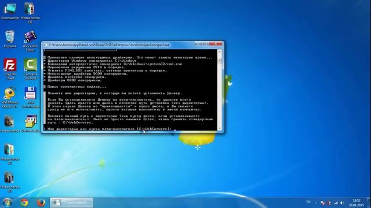Open the Action Center flag icon
The width and height of the screenshot is (371, 208).
click(322, 203)
